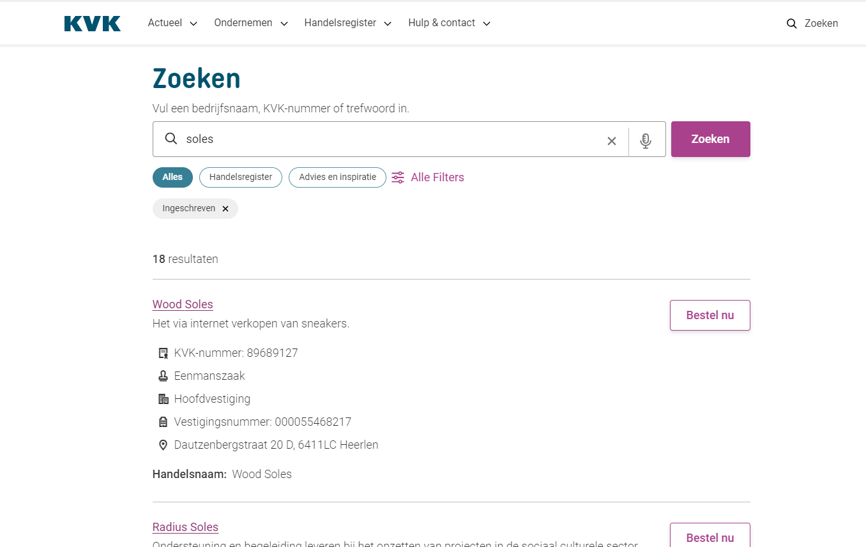866x547 pixels.
Task: Open Alle Filters sliders icon
Action: click(x=398, y=177)
